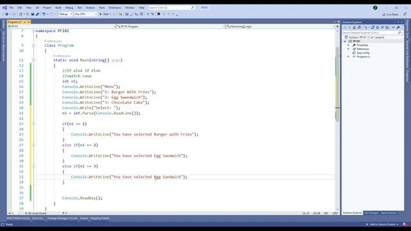Open the PF101.Program class navigation dropdown
The width and height of the screenshot is (411, 231).
click(171, 26)
